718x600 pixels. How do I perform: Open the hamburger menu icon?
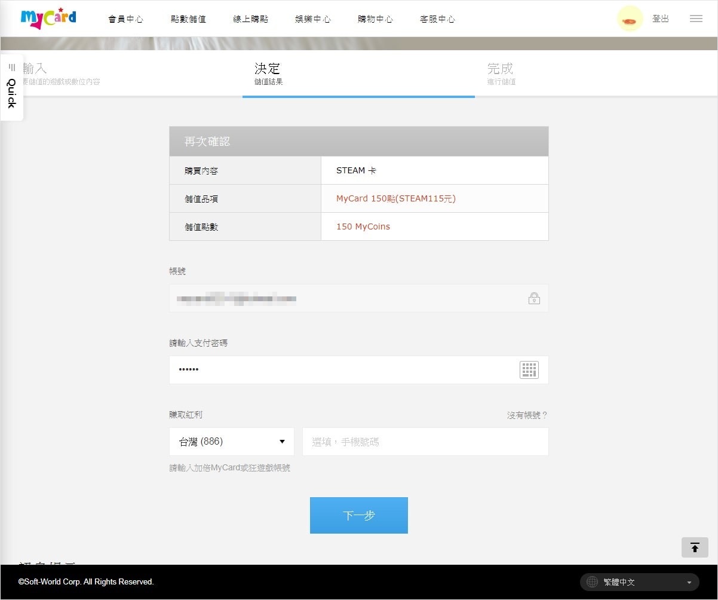[x=696, y=19]
